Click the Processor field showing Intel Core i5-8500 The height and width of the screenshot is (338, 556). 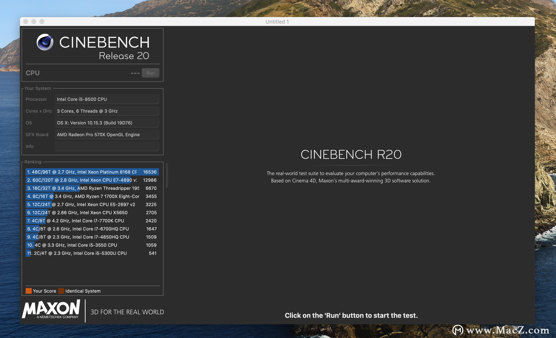click(107, 99)
